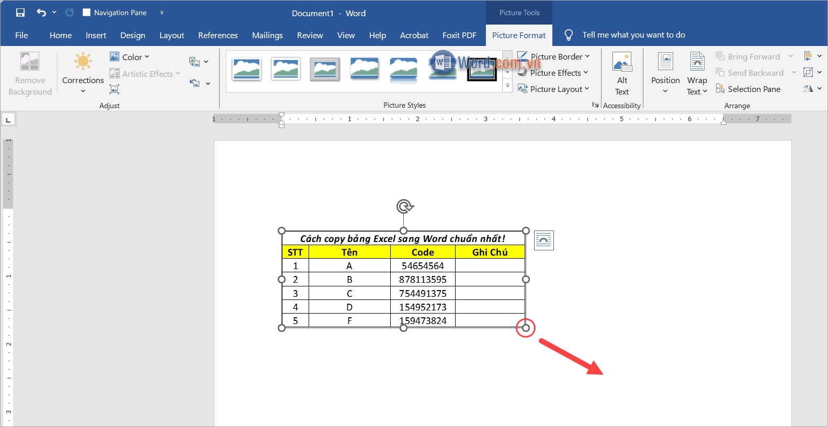828x427 pixels.
Task: Open the Picture Effects dropdown
Action: click(x=553, y=73)
